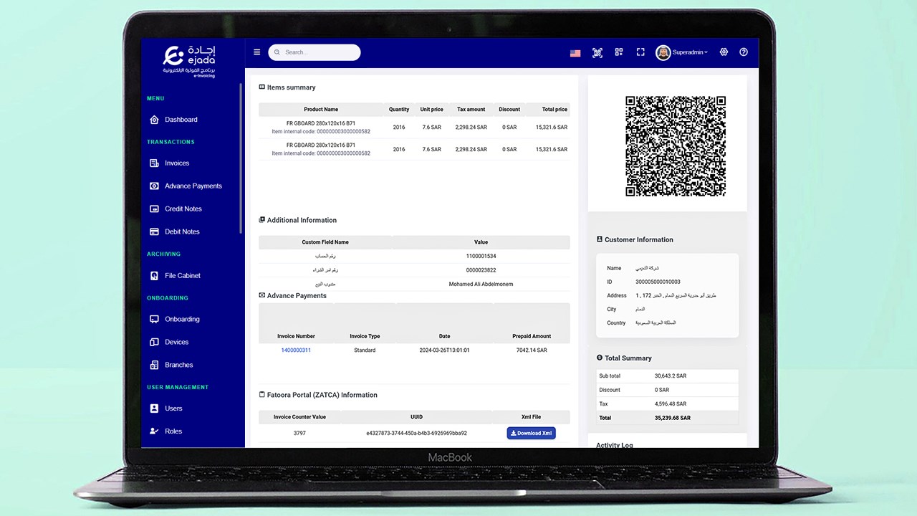917x516 pixels.
Task: Click the Download Xml button
Action: tap(530, 433)
